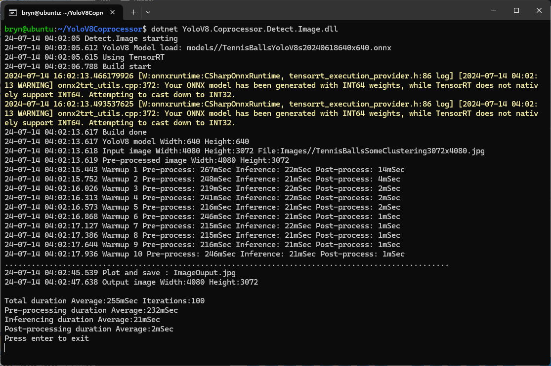Screen dimensions: 551x366
Task: Click the first yellow onnxruntime WARNING line
Action: (x=271, y=76)
